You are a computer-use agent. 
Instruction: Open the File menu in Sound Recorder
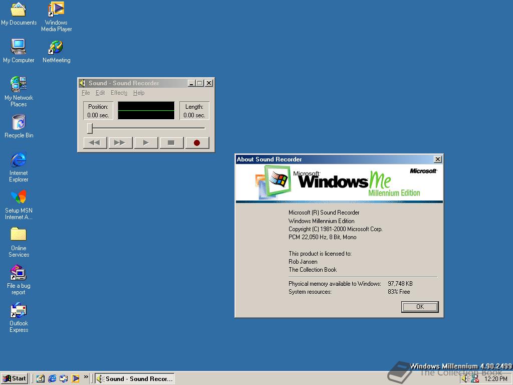(86, 93)
